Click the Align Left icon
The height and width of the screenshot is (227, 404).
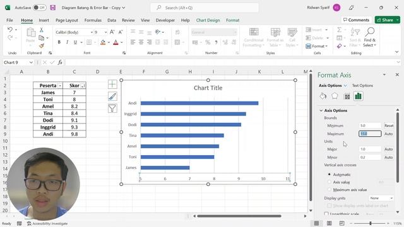tap(133, 42)
